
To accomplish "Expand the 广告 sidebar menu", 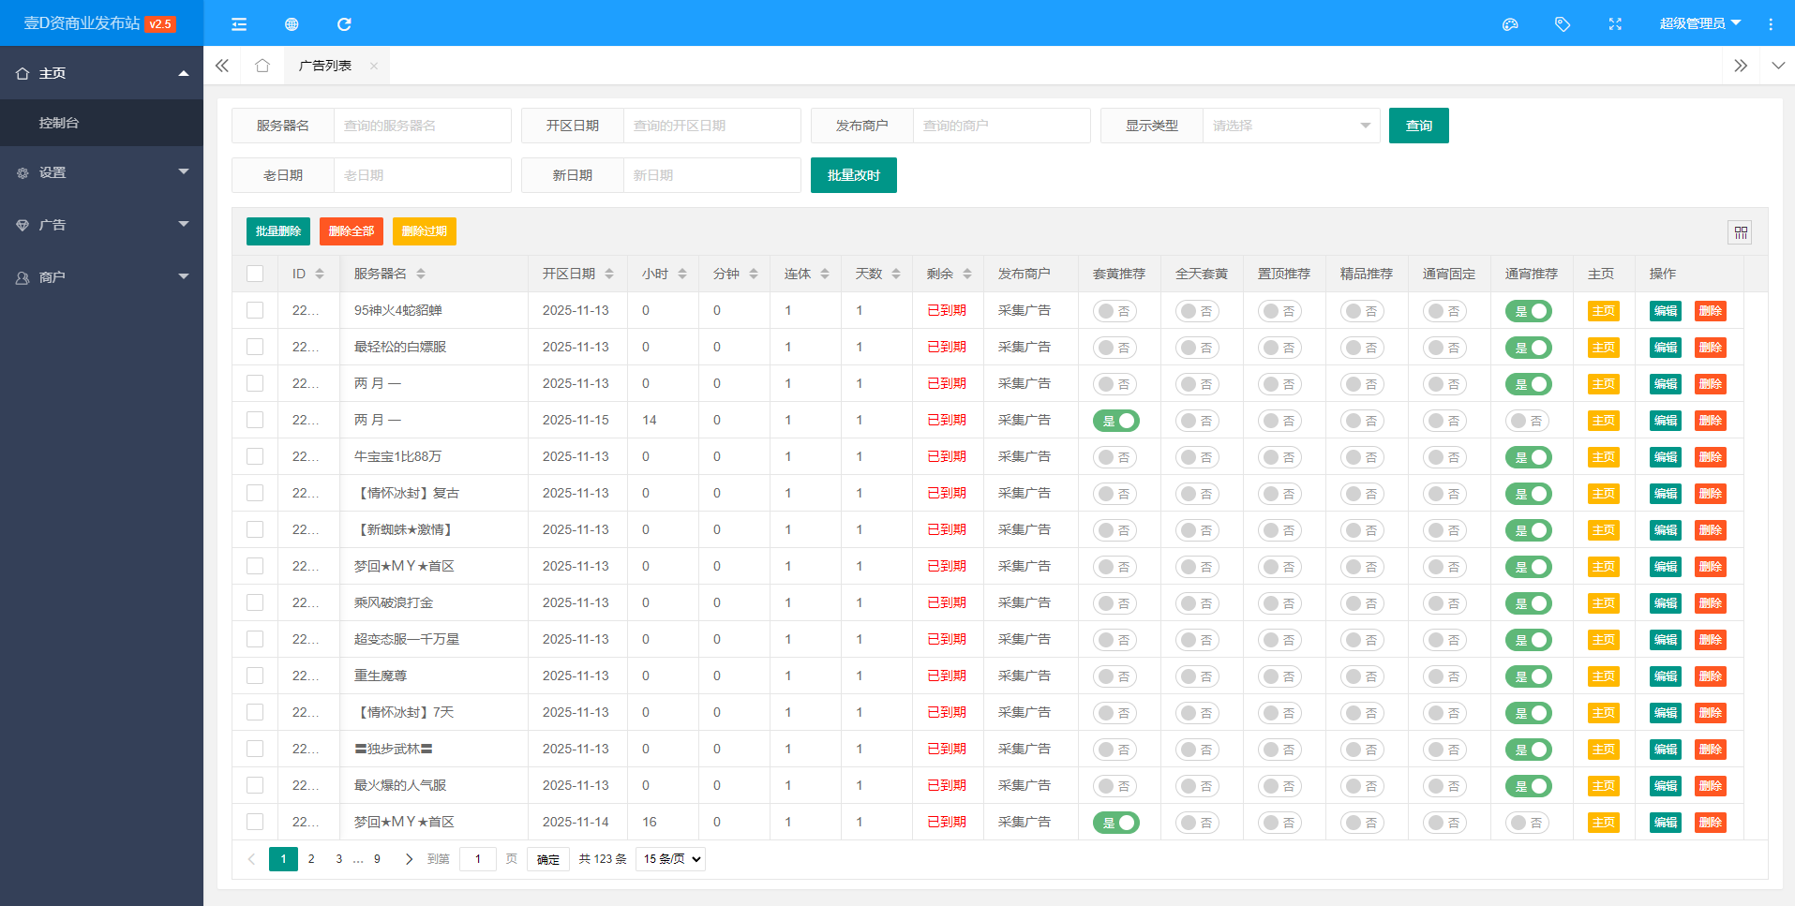I will coord(101,225).
